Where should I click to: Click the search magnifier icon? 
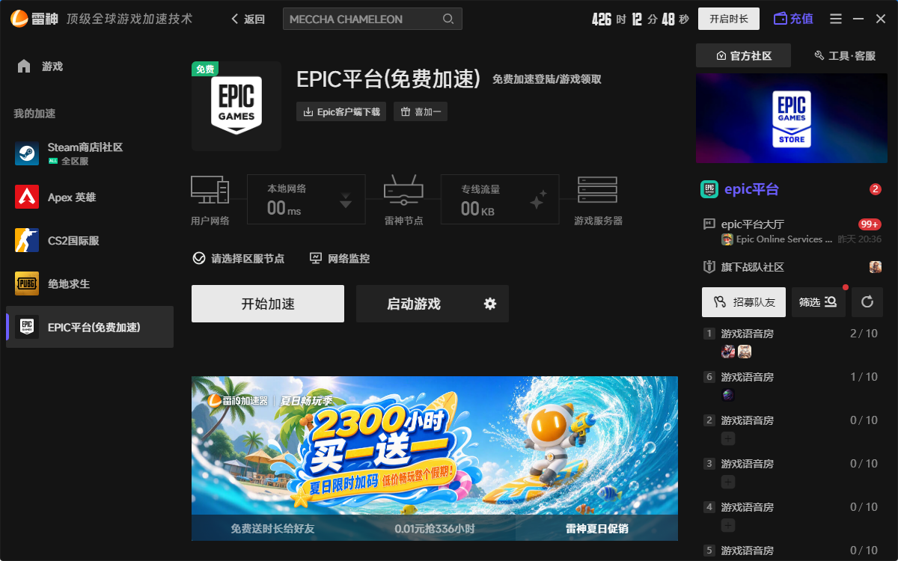448,19
